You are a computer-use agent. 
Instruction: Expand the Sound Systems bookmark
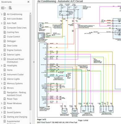pyautogui.click(x=2, y=112)
